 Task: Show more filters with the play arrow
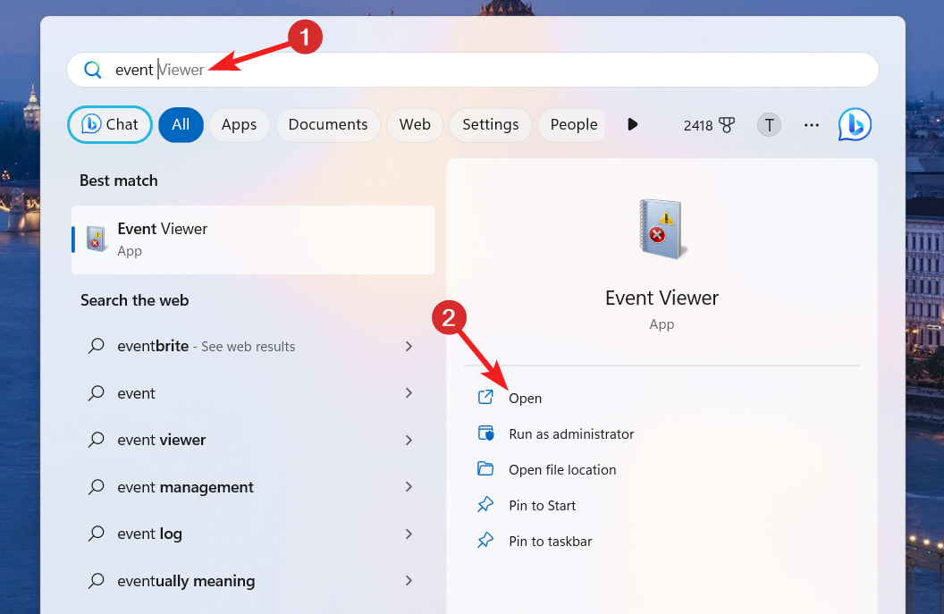pyautogui.click(x=632, y=124)
